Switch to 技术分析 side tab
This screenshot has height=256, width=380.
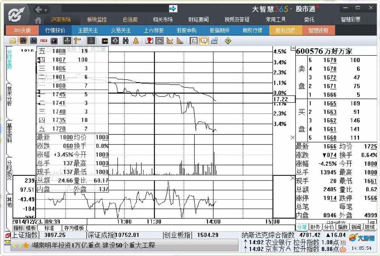coord(9,96)
